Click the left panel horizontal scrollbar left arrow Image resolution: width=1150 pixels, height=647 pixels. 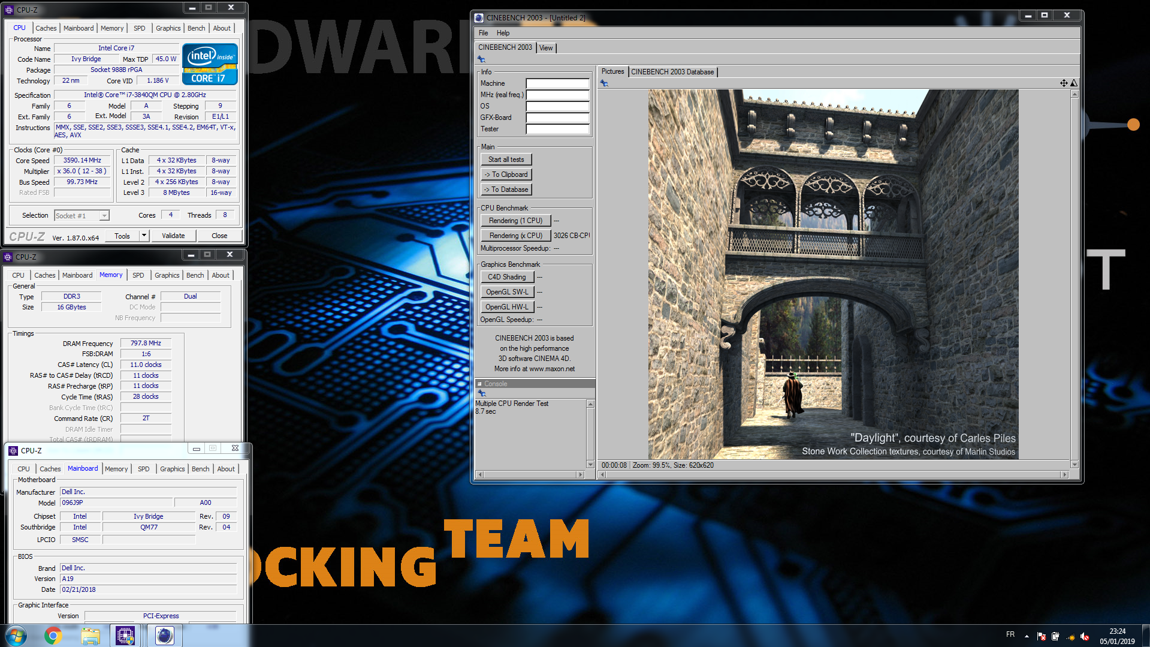pos(479,474)
